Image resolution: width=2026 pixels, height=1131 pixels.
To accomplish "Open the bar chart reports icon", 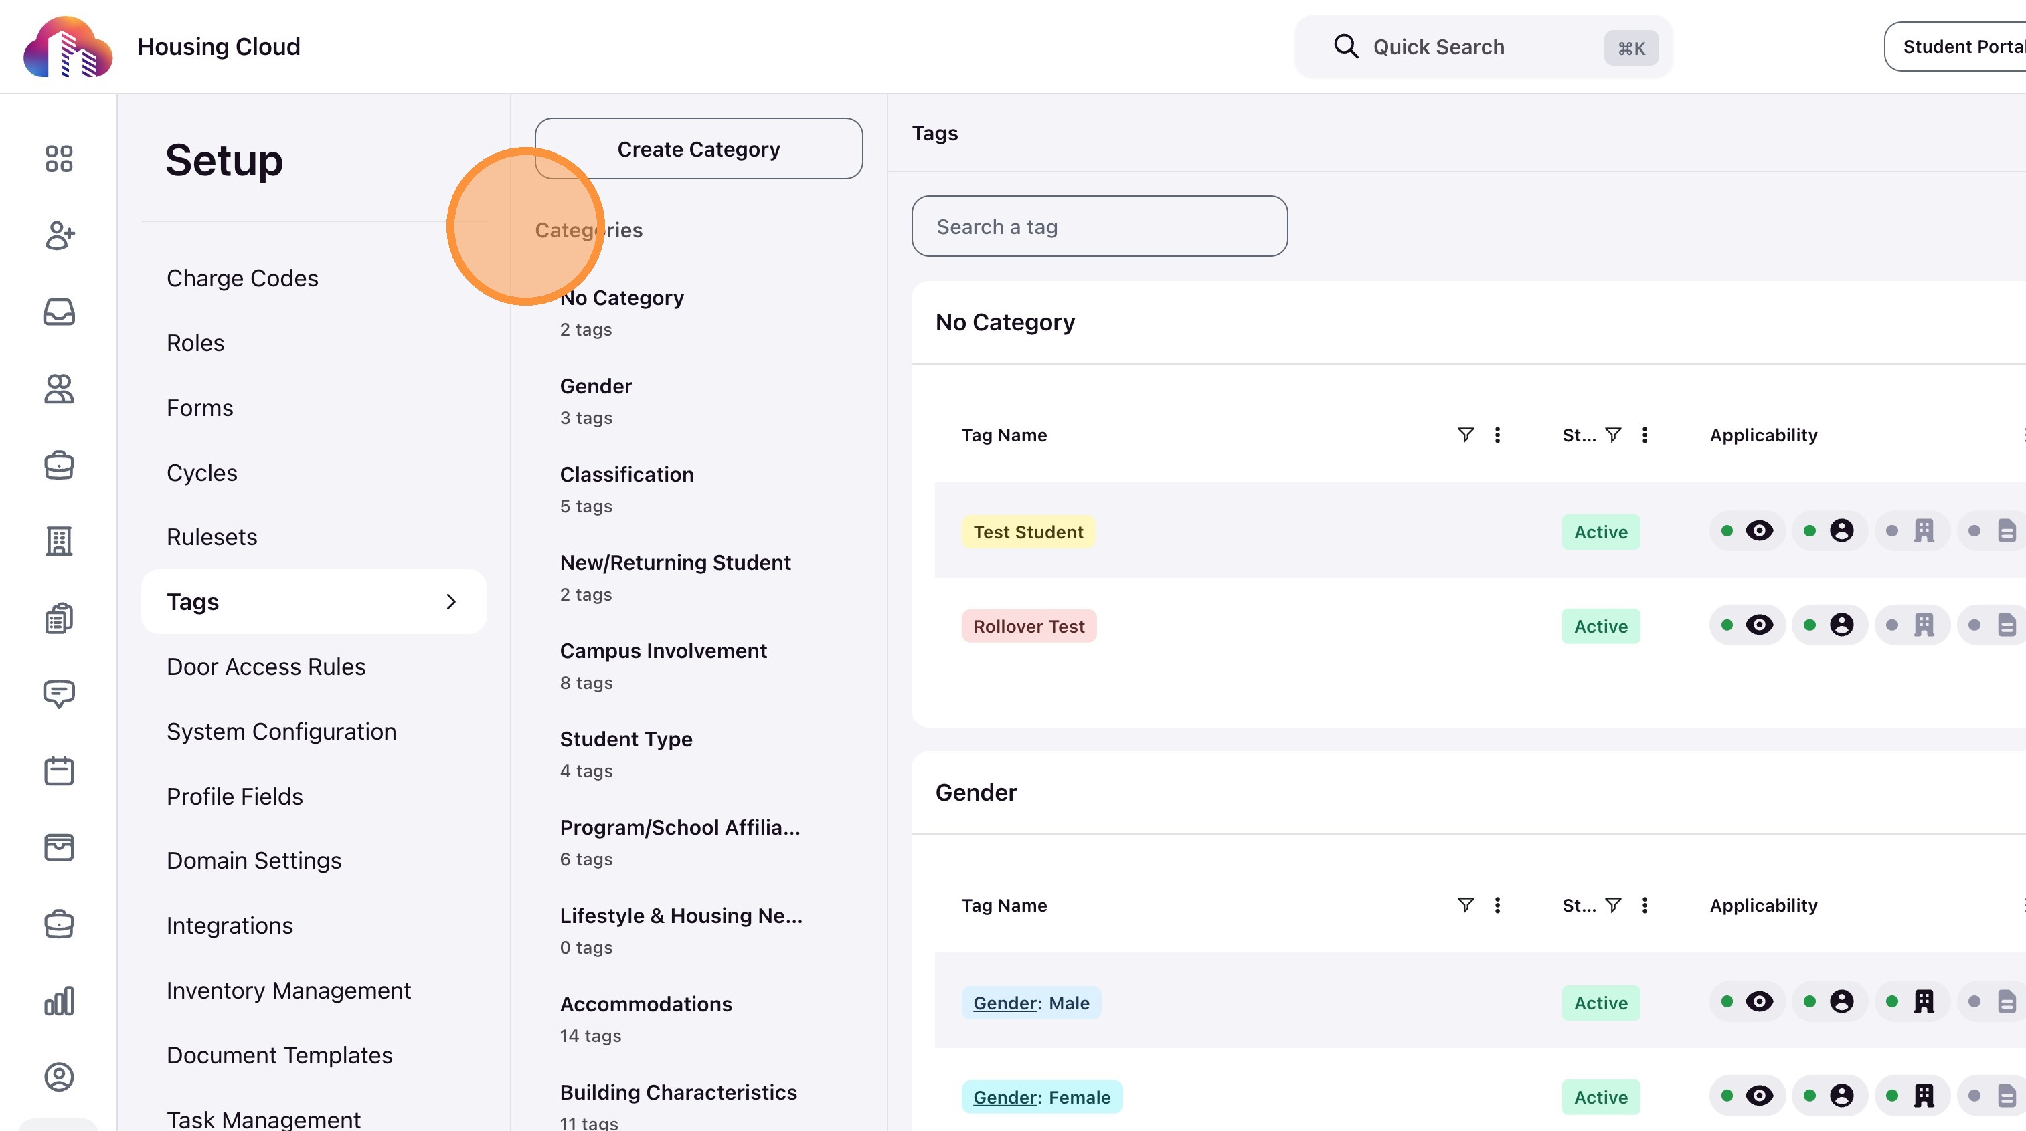I will click(59, 1001).
